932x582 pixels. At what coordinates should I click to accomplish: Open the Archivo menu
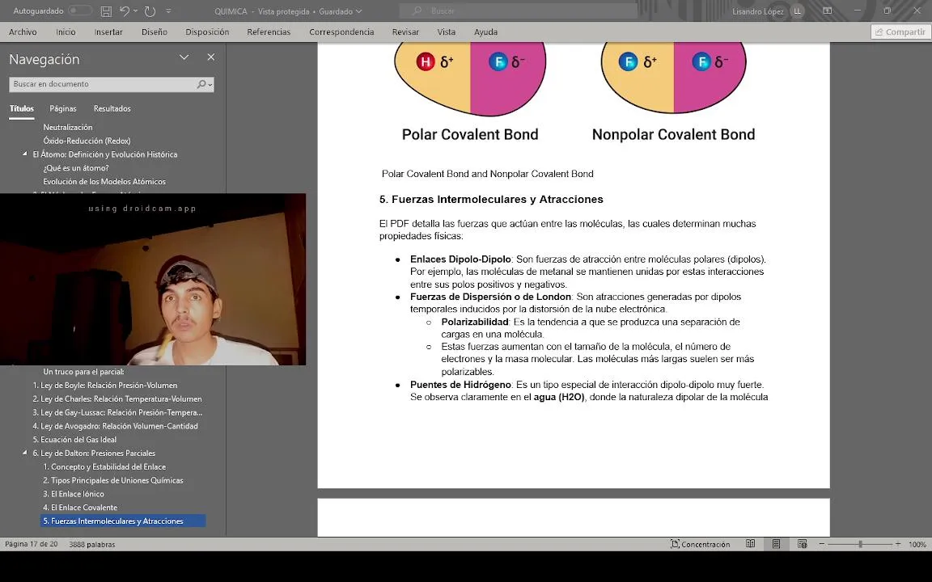coord(23,32)
